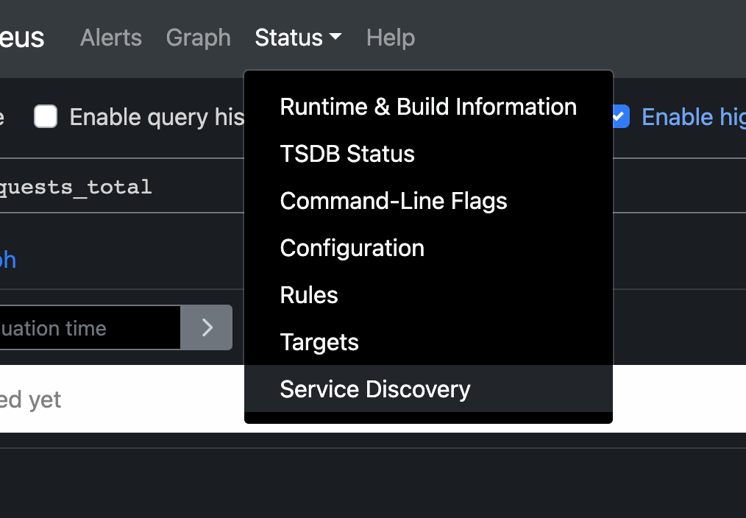Open Service Discovery page
746x518 pixels.
pyautogui.click(x=374, y=389)
